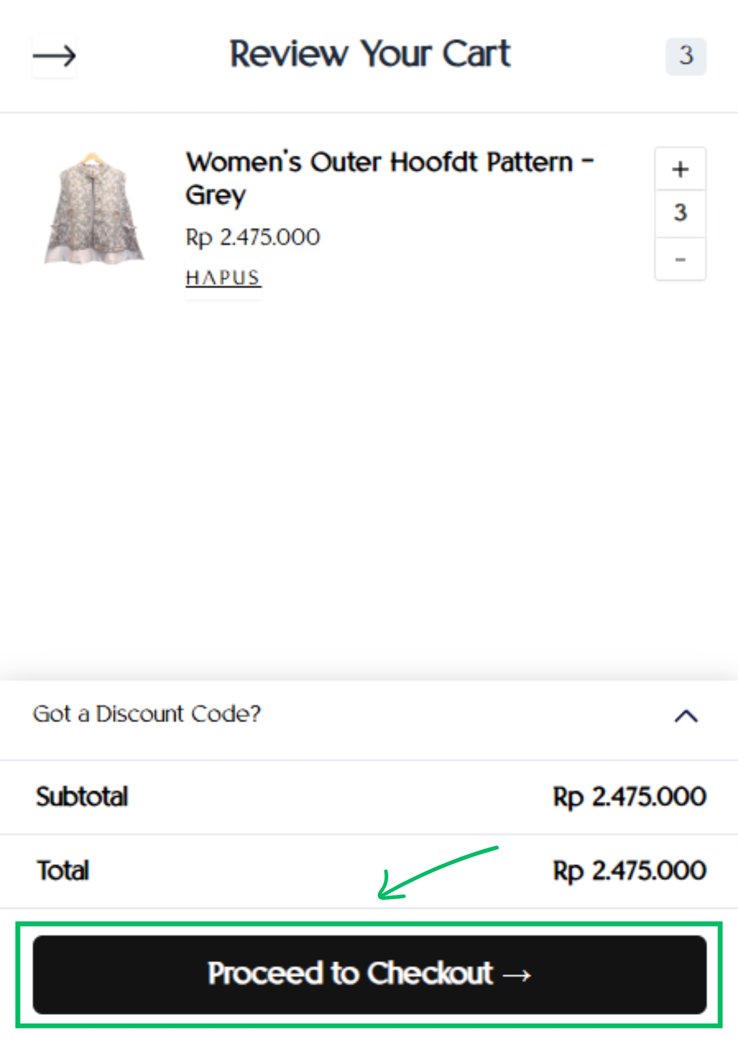The height and width of the screenshot is (1039, 738).
Task: Decrease quantity with the minus button
Action: [x=680, y=259]
